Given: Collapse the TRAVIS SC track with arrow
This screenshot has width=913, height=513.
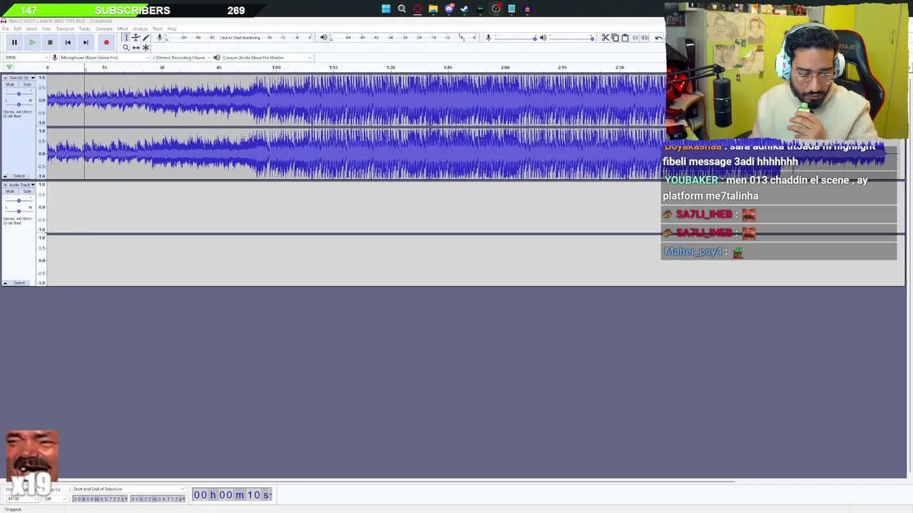Looking at the screenshot, I should coord(6,176).
